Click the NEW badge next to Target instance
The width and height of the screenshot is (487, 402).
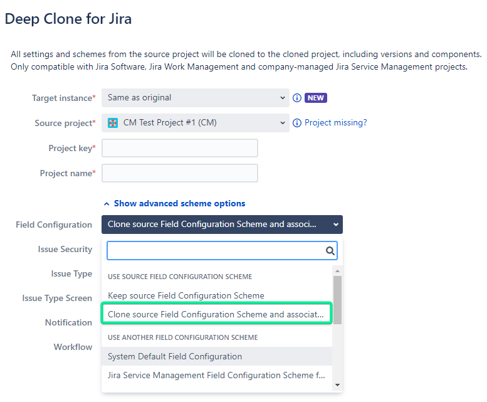tap(315, 98)
